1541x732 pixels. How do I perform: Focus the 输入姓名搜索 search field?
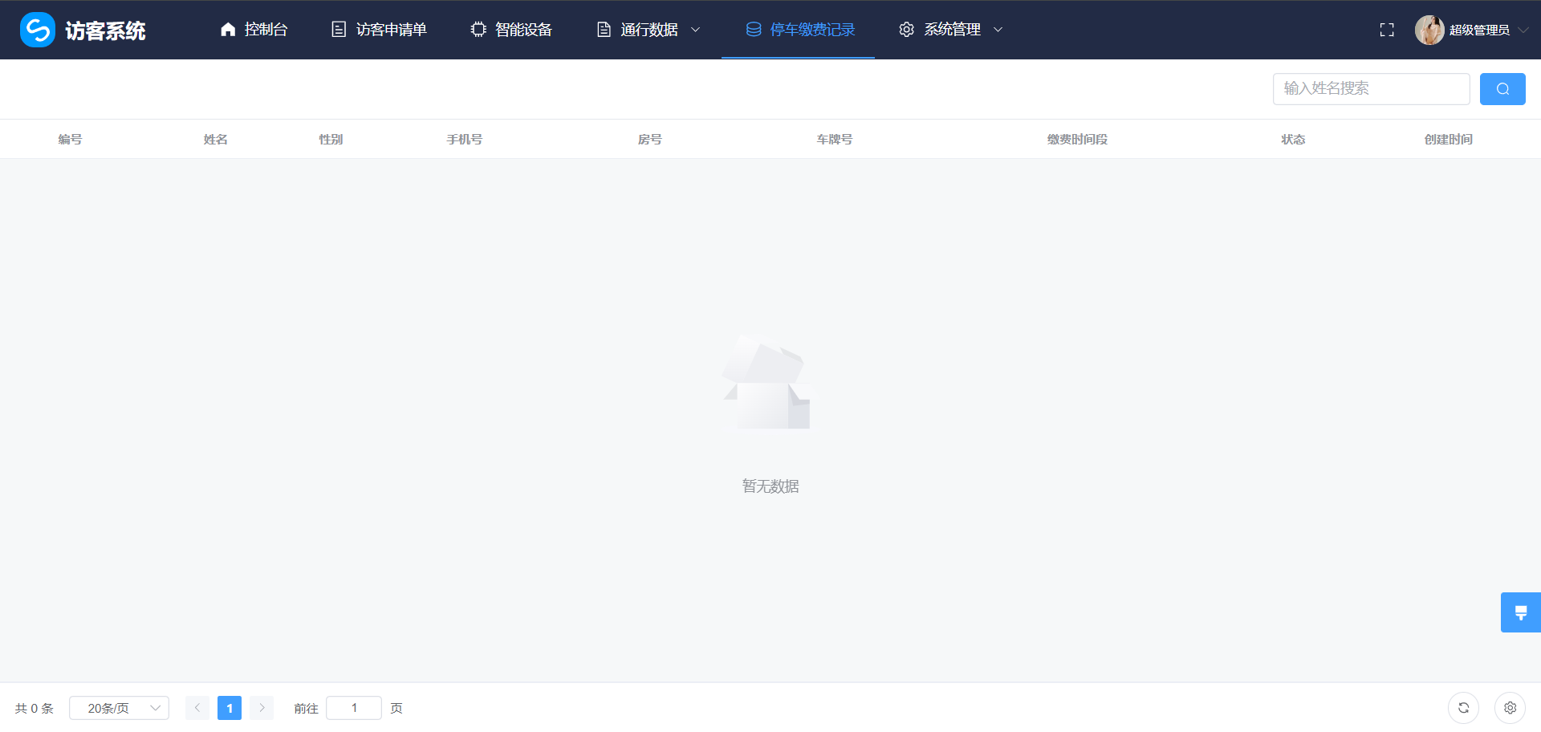click(x=1370, y=89)
